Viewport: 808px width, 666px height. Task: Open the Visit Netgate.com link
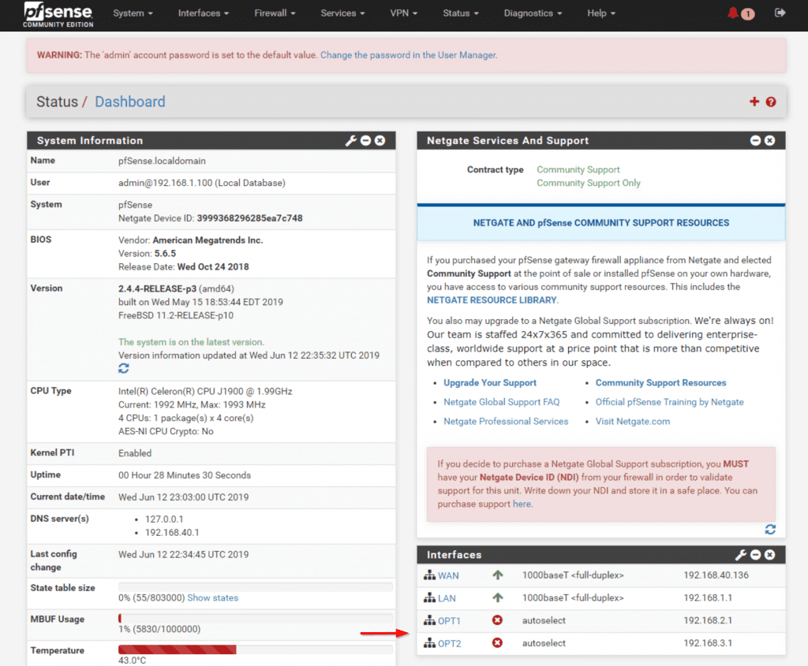click(633, 422)
